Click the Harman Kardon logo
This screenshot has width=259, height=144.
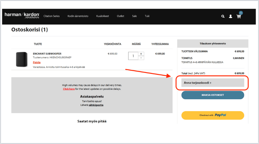click(x=22, y=16)
